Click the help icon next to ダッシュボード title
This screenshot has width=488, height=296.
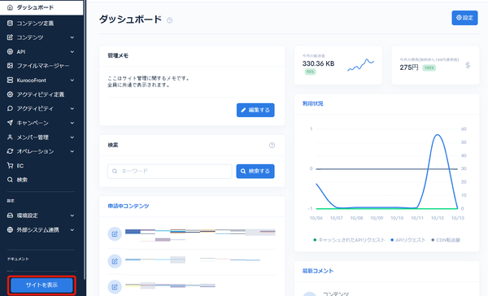(169, 20)
